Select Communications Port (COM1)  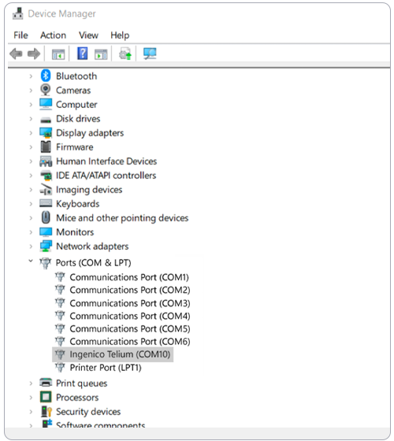coord(129,277)
